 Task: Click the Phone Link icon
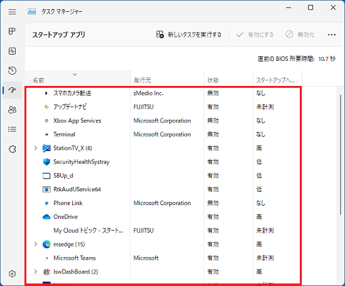(x=46, y=203)
